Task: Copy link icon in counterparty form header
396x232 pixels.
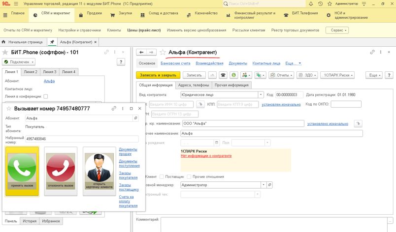Action: pos(372,52)
